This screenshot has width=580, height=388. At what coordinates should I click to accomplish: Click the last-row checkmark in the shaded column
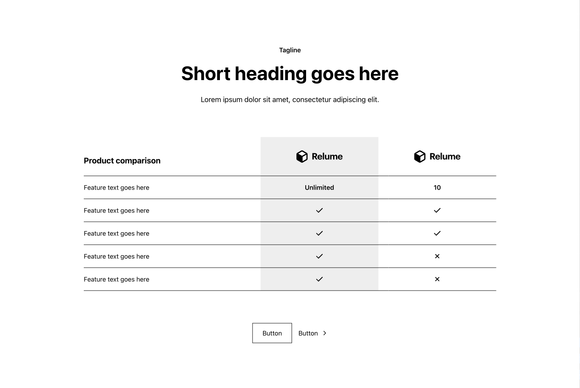(319, 279)
